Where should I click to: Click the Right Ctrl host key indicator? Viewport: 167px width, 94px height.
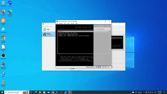pyautogui.click(x=107, y=67)
